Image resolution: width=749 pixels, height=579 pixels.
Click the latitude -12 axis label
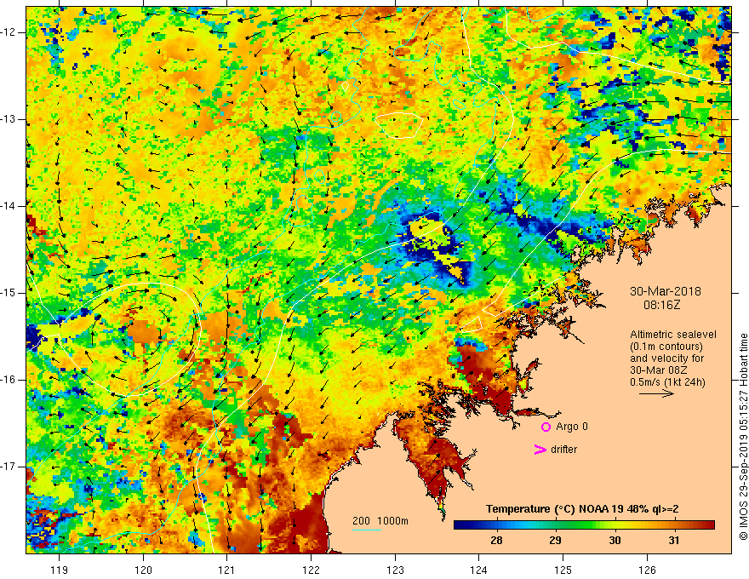tap(9, 32)
